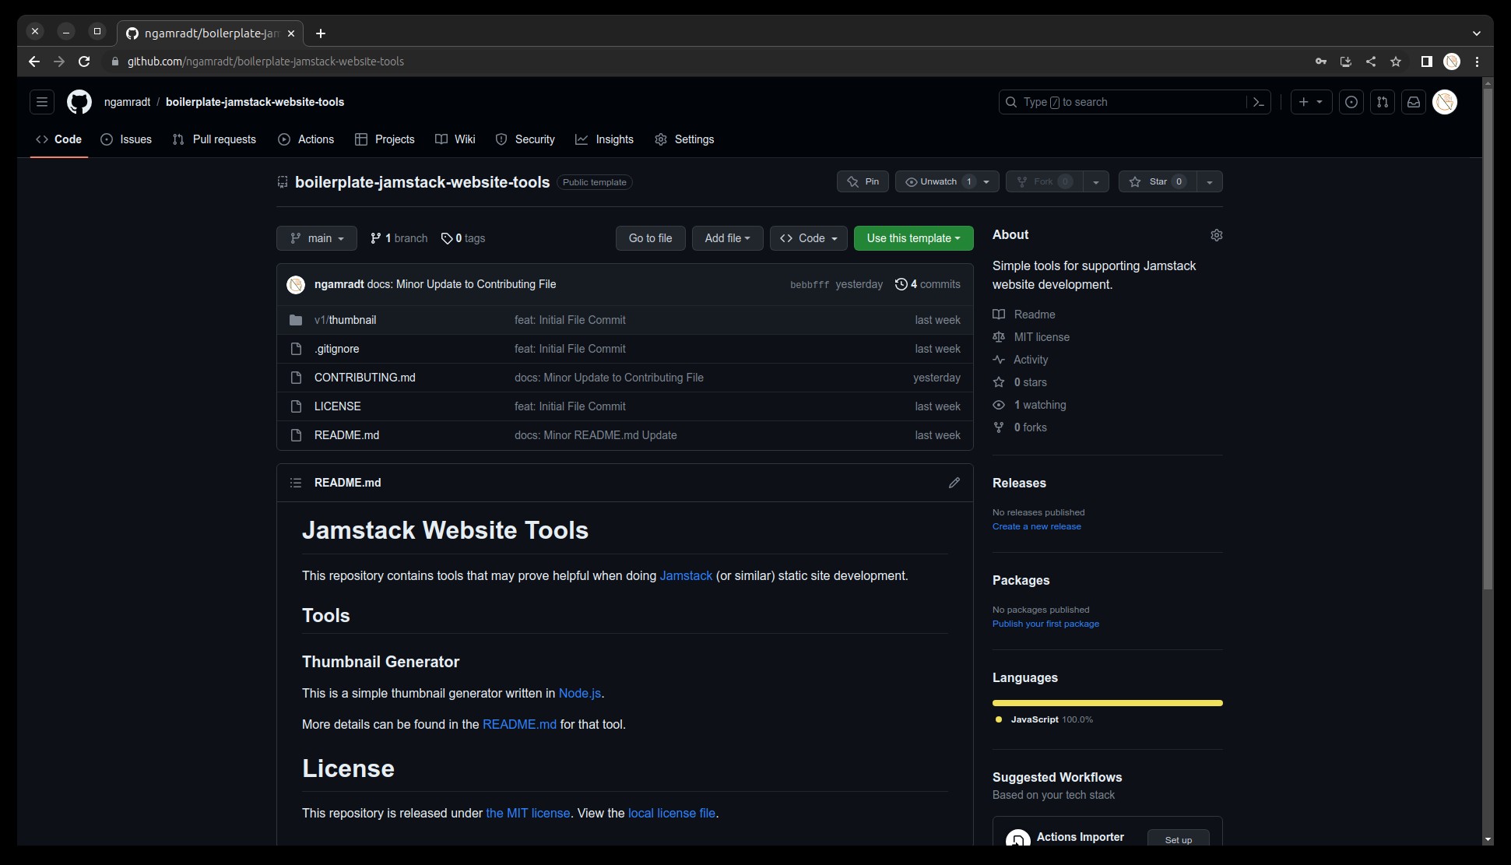The width and height of the screenshot is (1511, 865).
Task: Open the Actions tab
Action: coord(306,139)
